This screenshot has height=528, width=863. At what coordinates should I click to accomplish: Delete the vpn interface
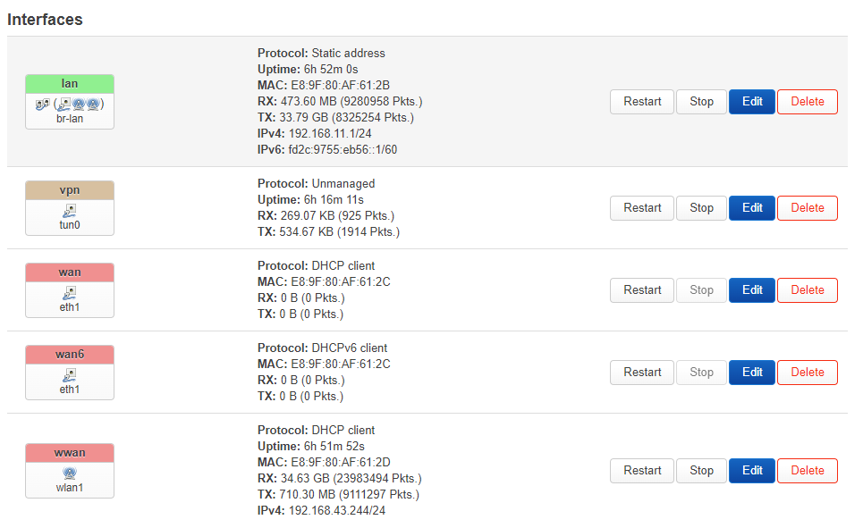pos(807,208)
